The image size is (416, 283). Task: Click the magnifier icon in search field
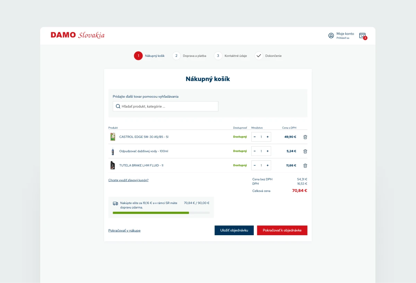click(118, 106)
